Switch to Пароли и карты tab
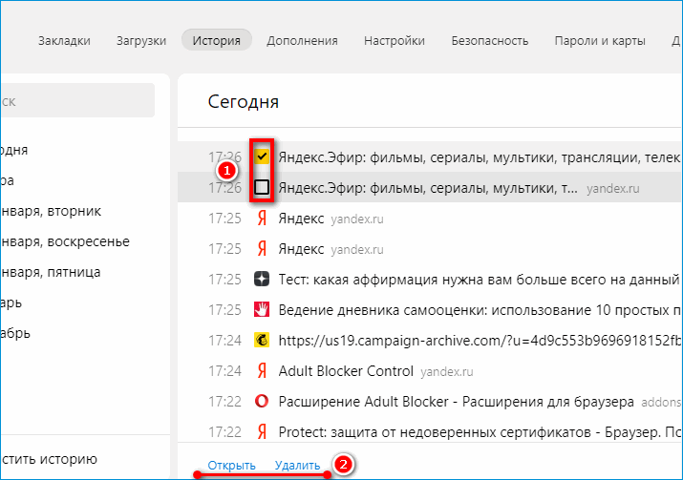This screenshot has height=480, width=683. tap(600, 40)
